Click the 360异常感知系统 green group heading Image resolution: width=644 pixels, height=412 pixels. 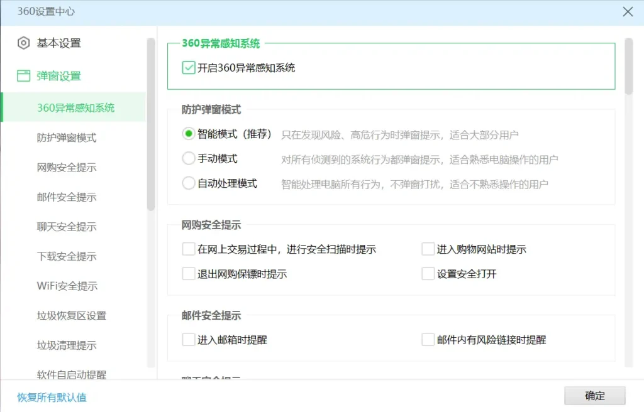(221, 43)
